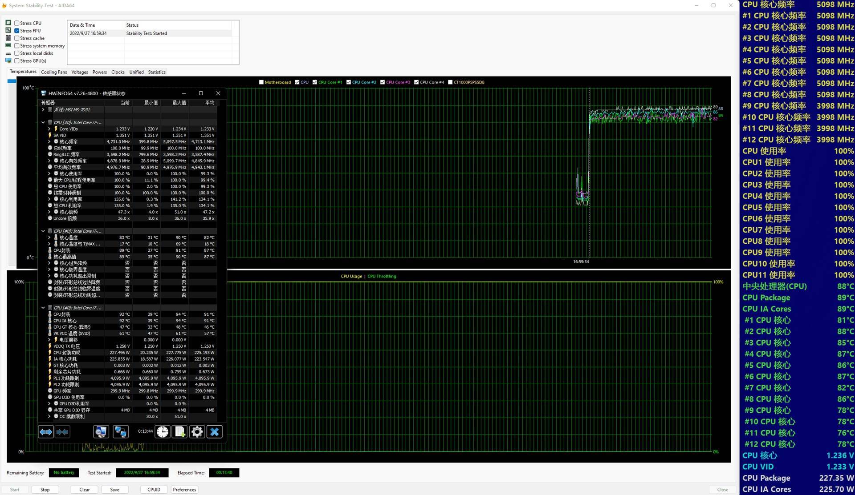Screen dimensions: 855x495
Task: Click the HWiNFO collapse columns arrows icon
Action: 62,431
